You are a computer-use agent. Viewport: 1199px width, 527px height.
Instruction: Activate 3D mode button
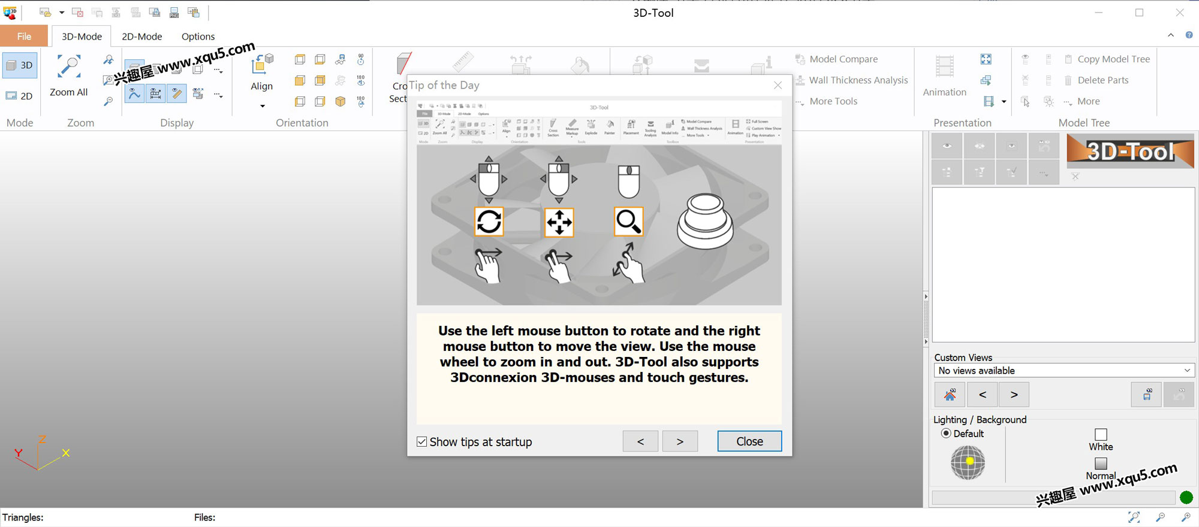[x=20, y=65]
